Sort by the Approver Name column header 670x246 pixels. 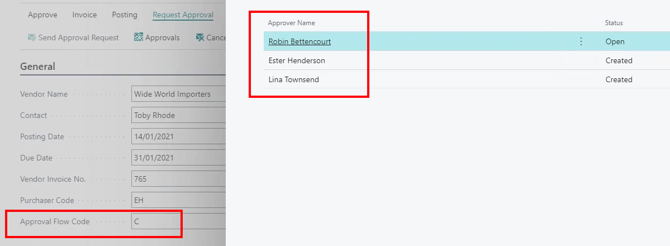click(292, 23)
